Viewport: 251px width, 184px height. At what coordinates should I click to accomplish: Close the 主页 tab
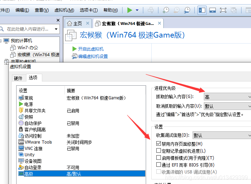pos(88,23)
